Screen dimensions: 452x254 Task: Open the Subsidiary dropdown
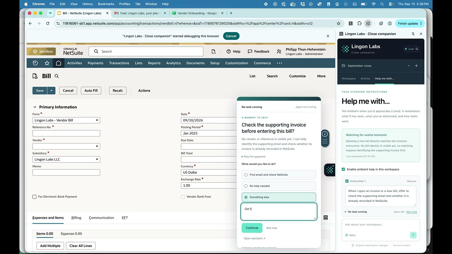(66, 159)
